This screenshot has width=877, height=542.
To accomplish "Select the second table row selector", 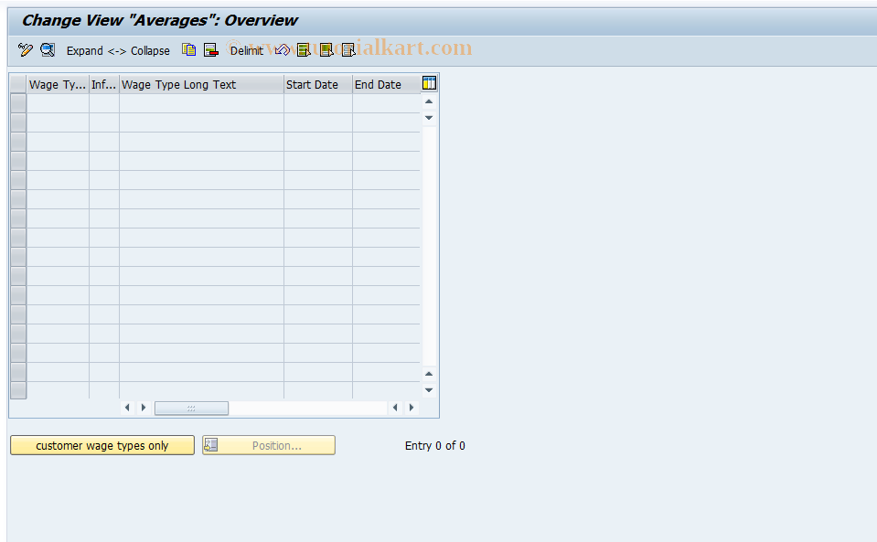I will pos(18,122).
